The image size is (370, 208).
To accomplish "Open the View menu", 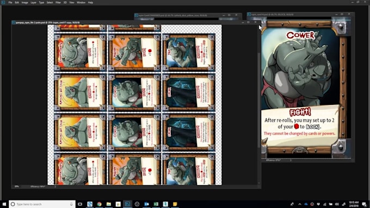I will pyautogui.click(x=72, y=2).
